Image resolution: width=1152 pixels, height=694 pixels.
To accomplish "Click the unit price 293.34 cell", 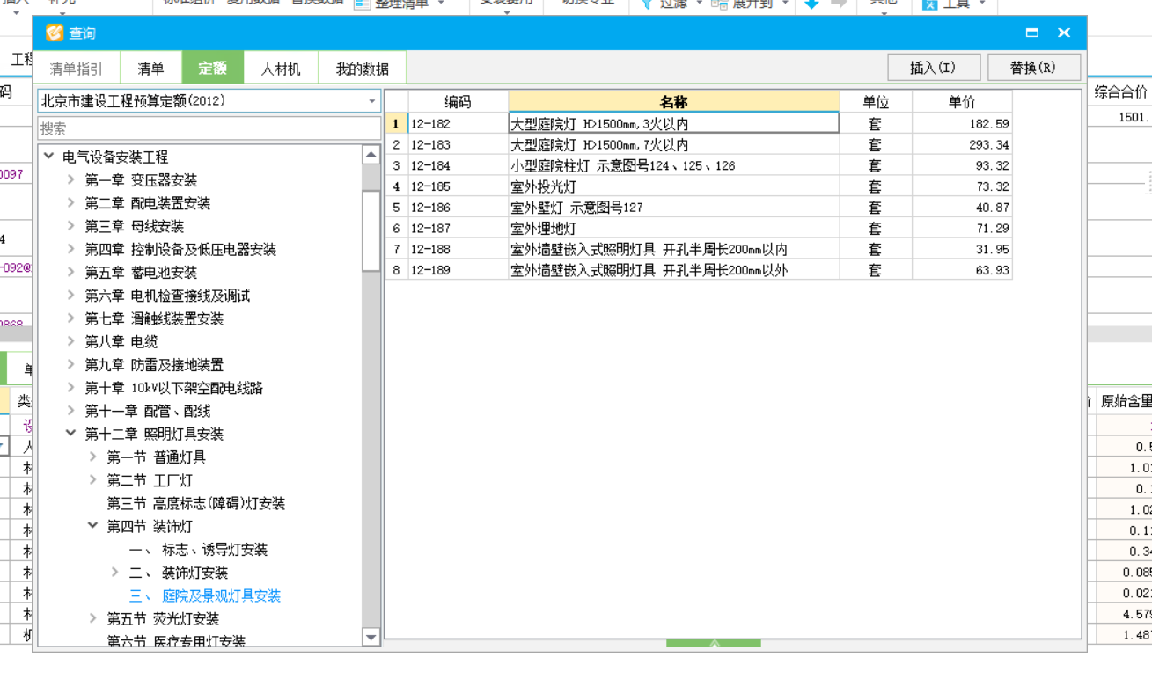I will click(962, 145).
